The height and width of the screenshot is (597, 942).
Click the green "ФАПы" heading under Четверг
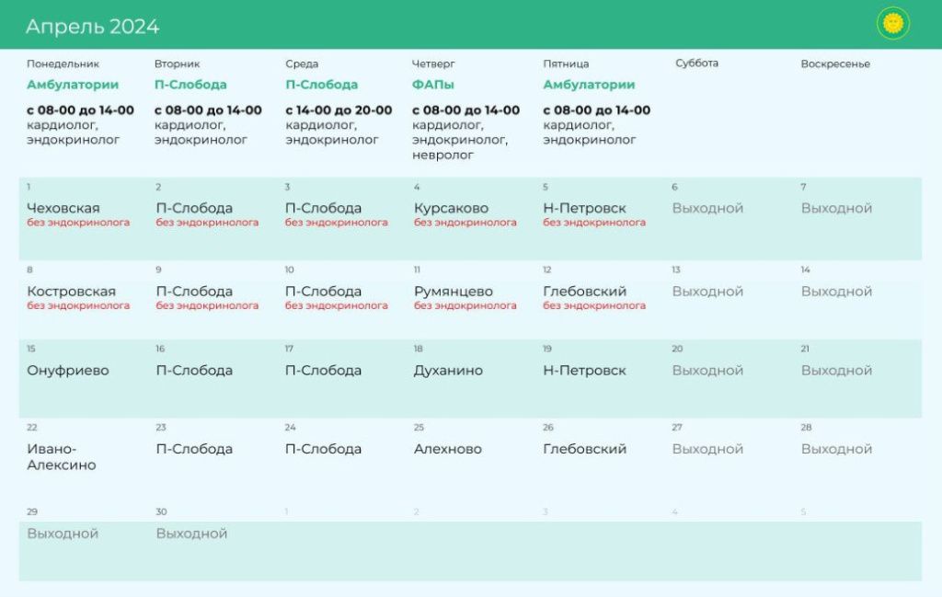[432, 85]
